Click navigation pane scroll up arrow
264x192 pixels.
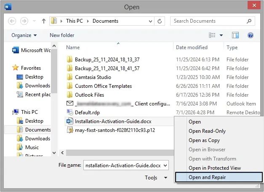54,46
